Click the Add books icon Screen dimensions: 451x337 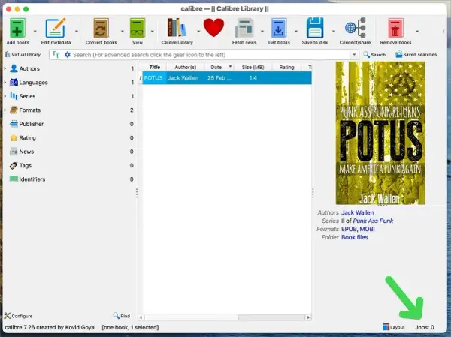pos(17,29)
